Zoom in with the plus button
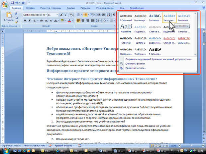 [203, 145]
